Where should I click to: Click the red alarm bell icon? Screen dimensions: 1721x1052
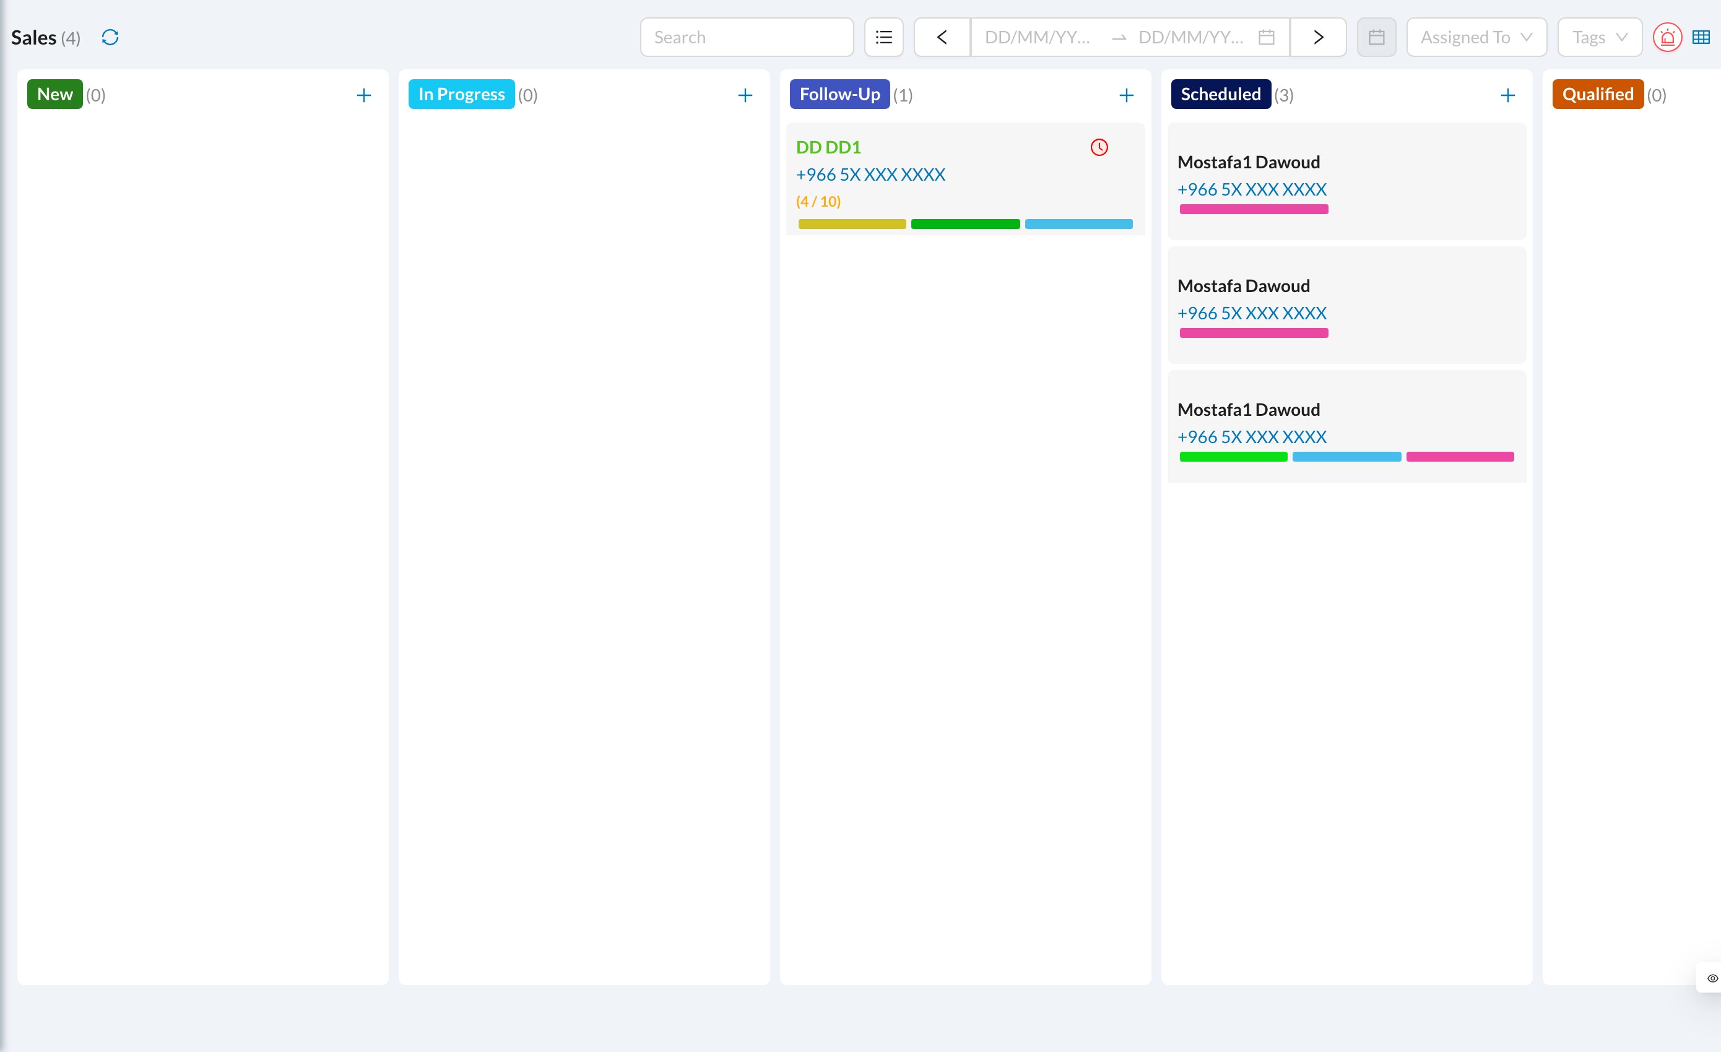(1667, 37)
